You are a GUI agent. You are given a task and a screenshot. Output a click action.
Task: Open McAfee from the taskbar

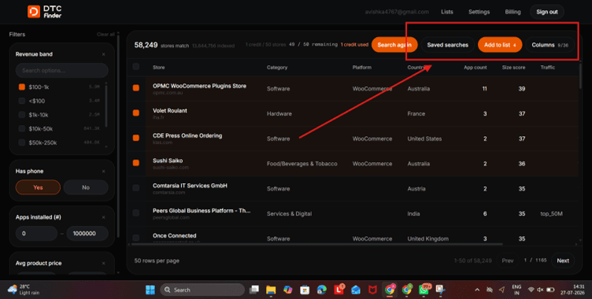[372, 290]
